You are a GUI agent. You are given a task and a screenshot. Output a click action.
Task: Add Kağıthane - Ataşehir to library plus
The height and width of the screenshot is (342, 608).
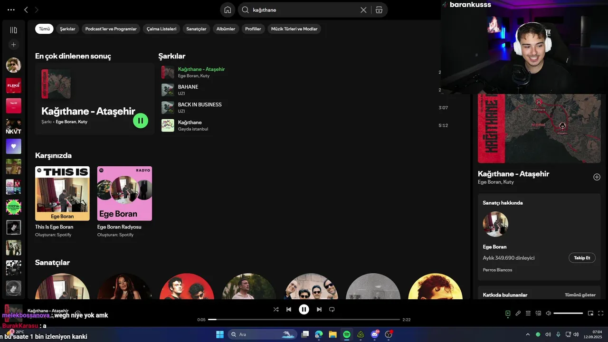tap(597, 177)
